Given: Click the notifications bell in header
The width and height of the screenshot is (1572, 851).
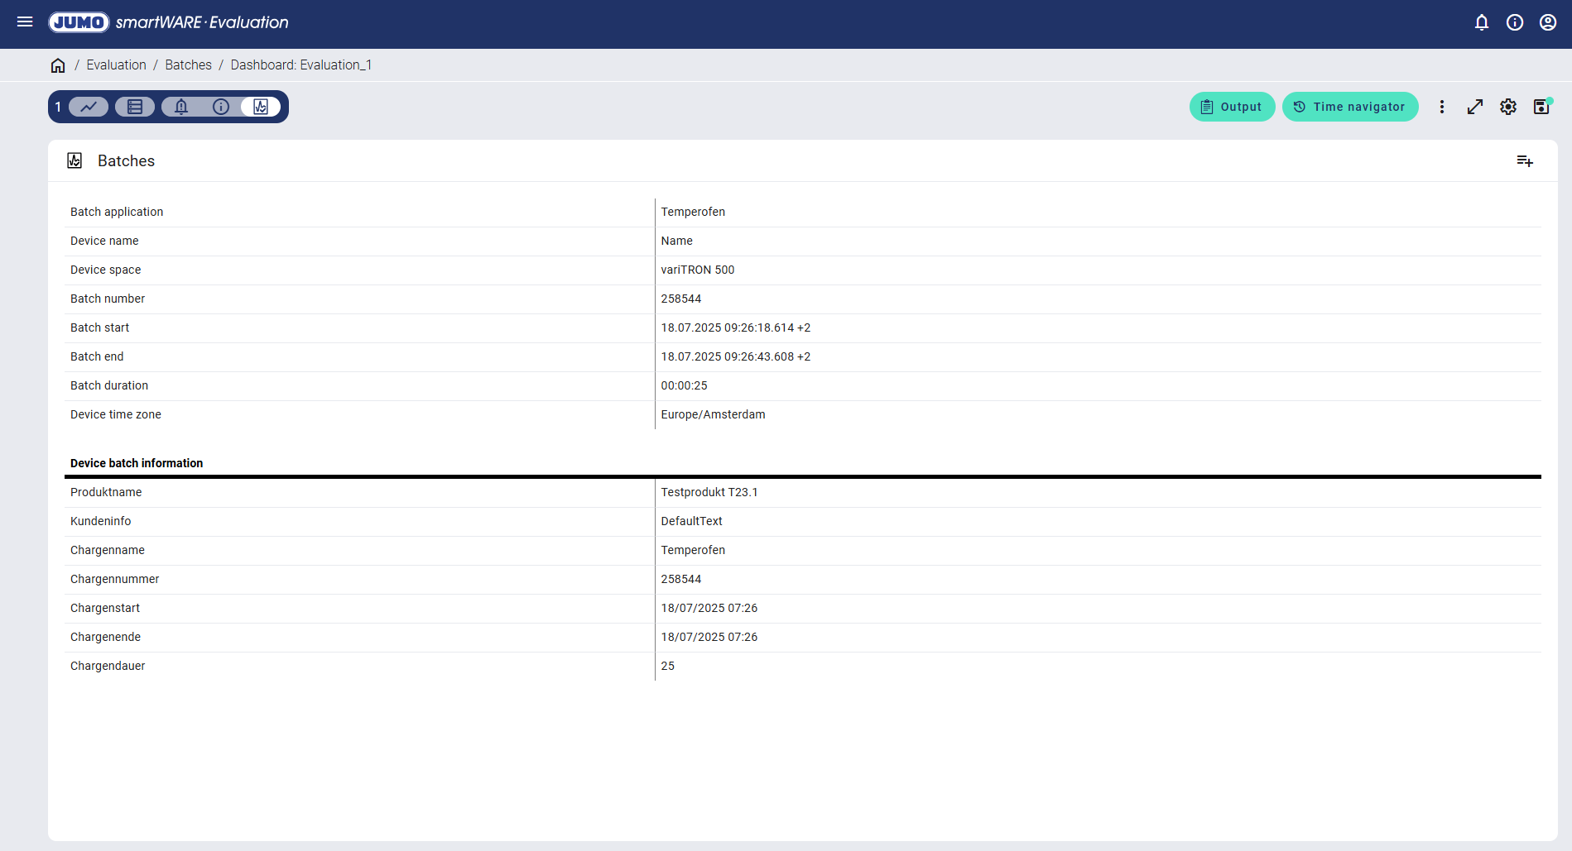Looking at the screenshot, I should [1482, 22].
